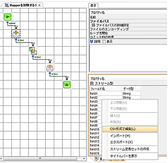Select the field5 row
The height and width of the screenshot is (163, 168).
(x=96, y=110)
